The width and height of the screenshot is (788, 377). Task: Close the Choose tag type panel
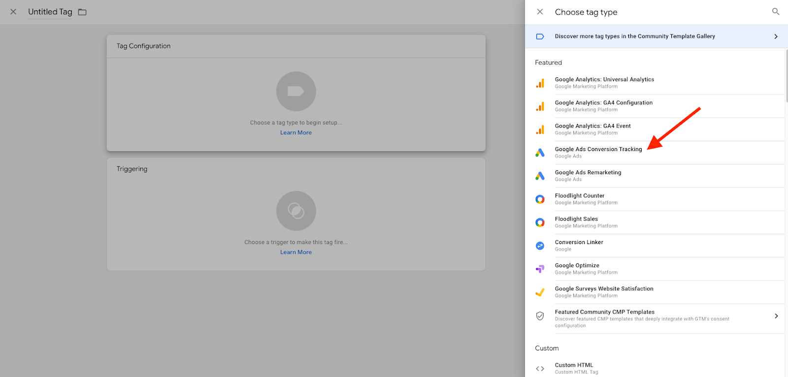pos(540,12)
